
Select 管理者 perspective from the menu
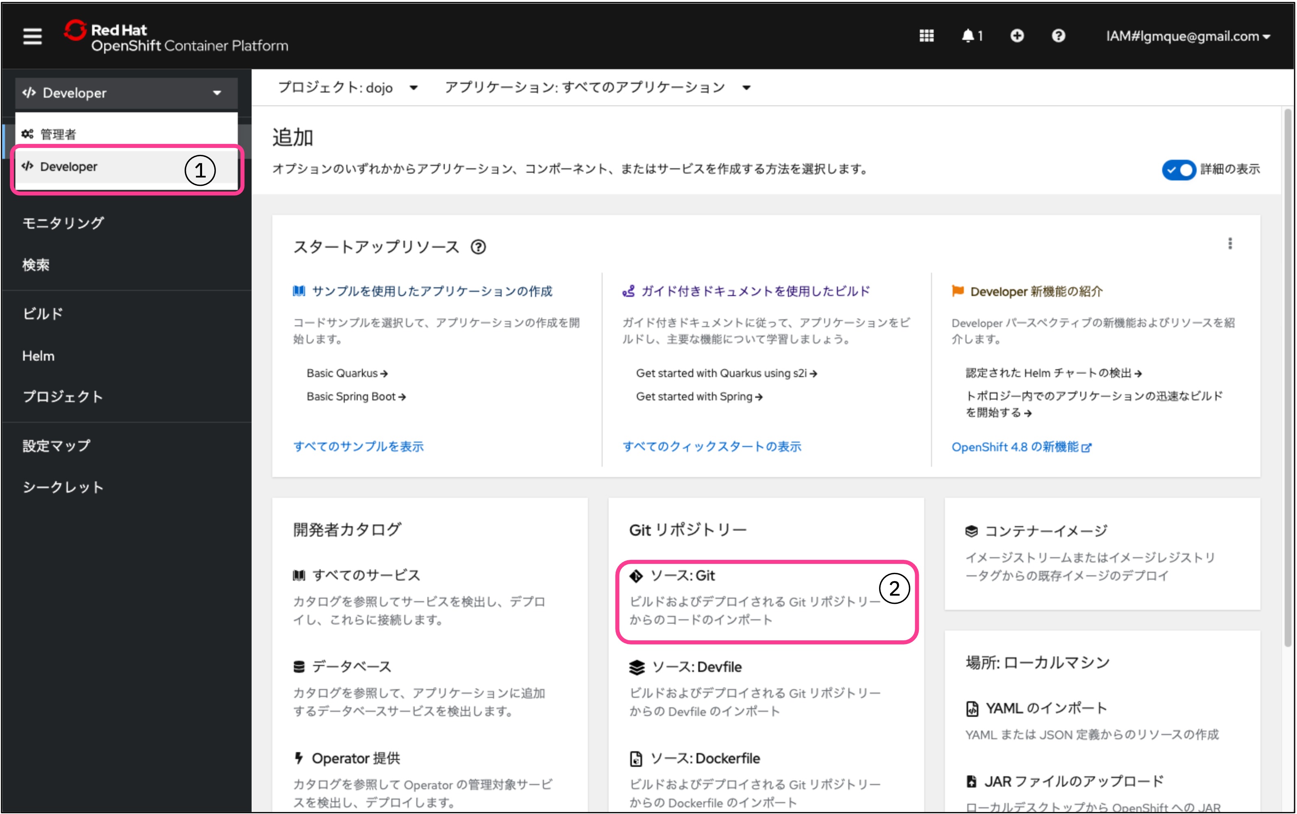pyautogui.click(x=58, y=134)
